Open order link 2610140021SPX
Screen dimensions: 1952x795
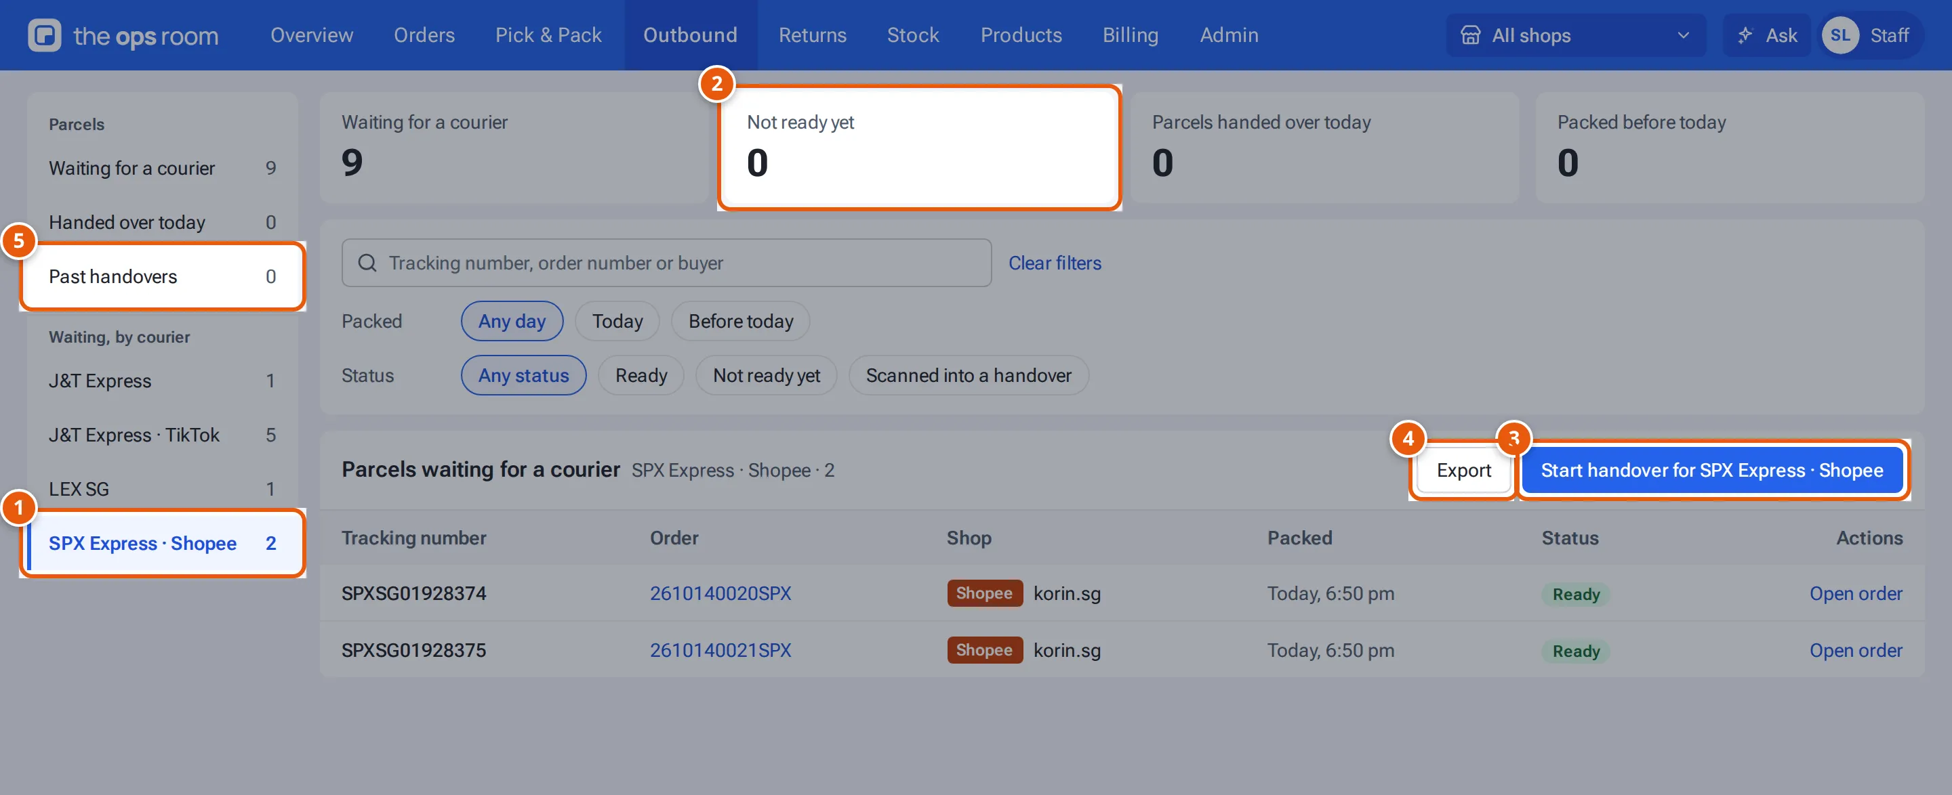720,649
